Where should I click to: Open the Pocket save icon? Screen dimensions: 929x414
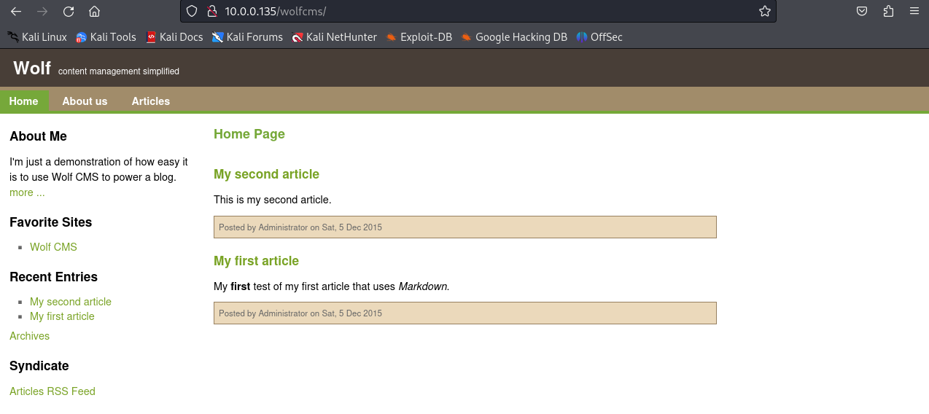pyautogui.click(x=862, y=11)
